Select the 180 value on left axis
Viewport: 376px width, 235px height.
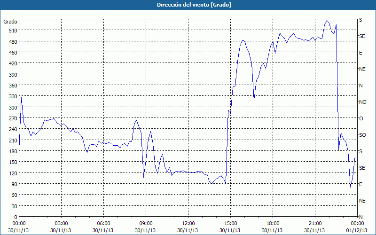[13, 151]
